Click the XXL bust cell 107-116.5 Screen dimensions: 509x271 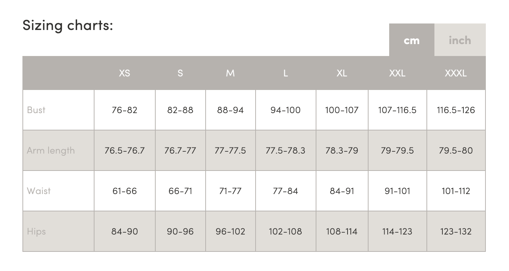pos(397,110)
